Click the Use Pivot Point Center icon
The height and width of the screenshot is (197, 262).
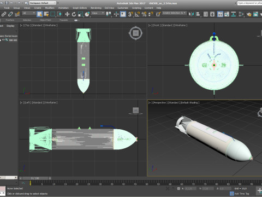point(109,14)
